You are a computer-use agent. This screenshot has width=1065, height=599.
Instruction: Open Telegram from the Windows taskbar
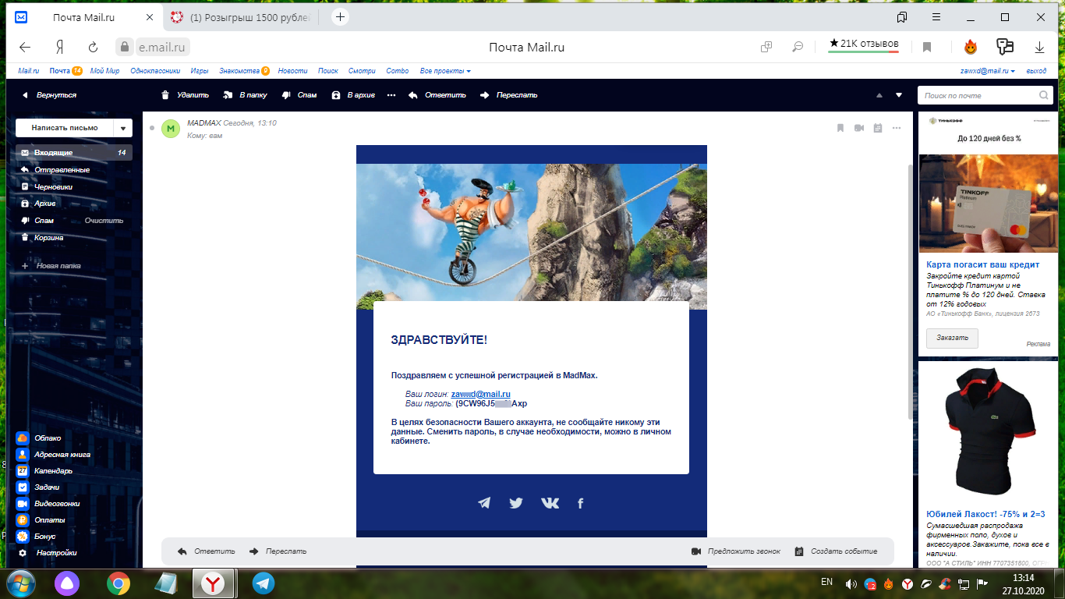click(264, 583)
